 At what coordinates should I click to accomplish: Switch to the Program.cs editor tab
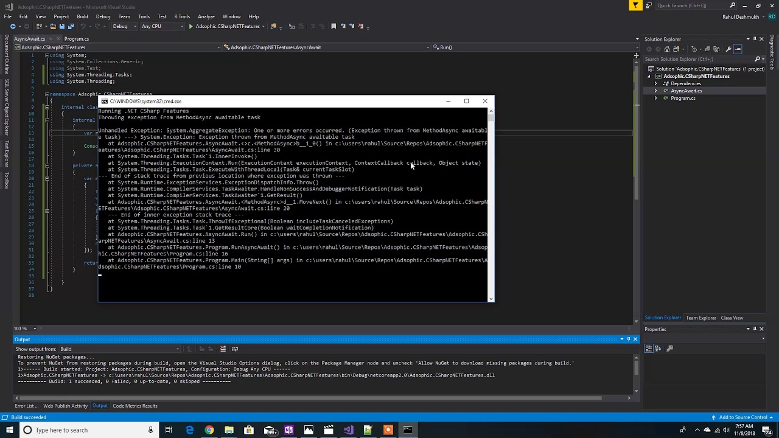click(77, 39)
